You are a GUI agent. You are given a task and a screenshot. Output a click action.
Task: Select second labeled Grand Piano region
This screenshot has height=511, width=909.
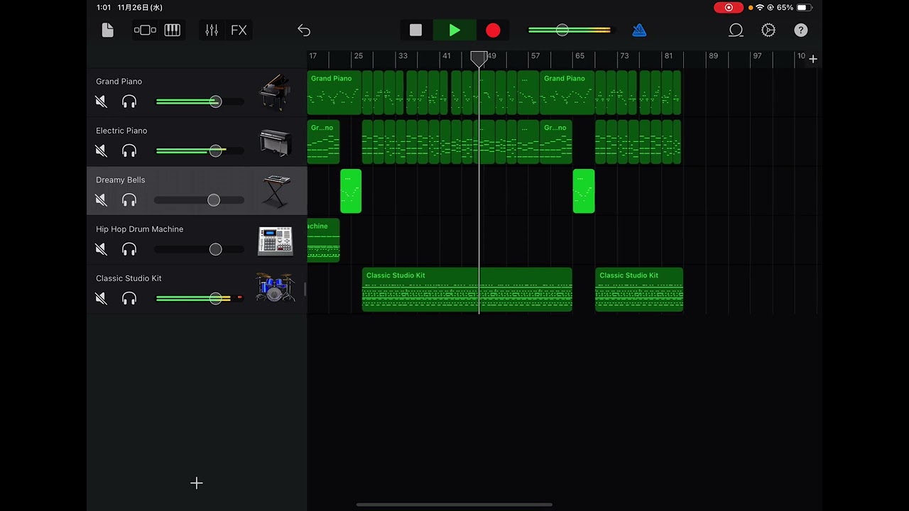pyautogui.click(x=567, y=93)
